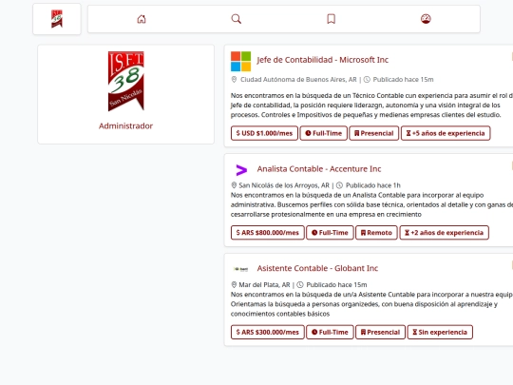This screenshot has height=385, width=513.
Task: Click Full-Time tag on Microsoft job
Action: pos(324,133)
